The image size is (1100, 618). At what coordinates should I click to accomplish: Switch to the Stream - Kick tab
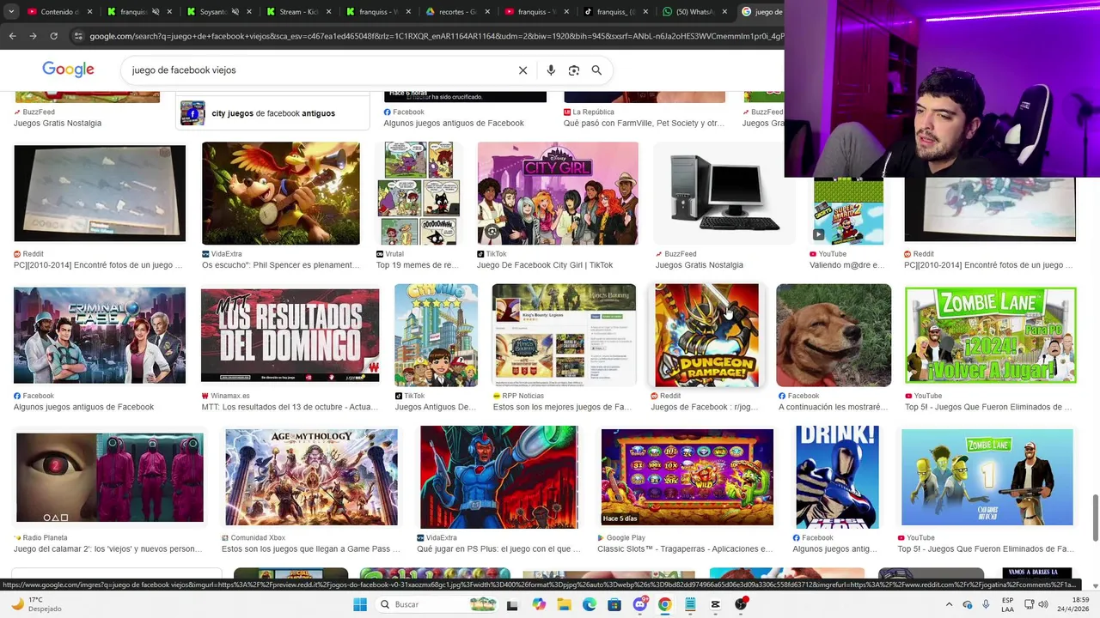(x=296, y=12)
